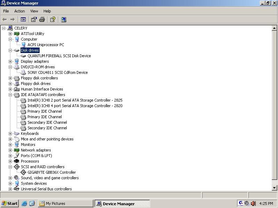The image size is (278, 208).
Task: Click the CELERY computer root icon
Action: pyautogui.click(x=10, y=28)
